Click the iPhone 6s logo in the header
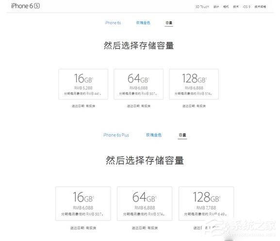 point(25,6)
